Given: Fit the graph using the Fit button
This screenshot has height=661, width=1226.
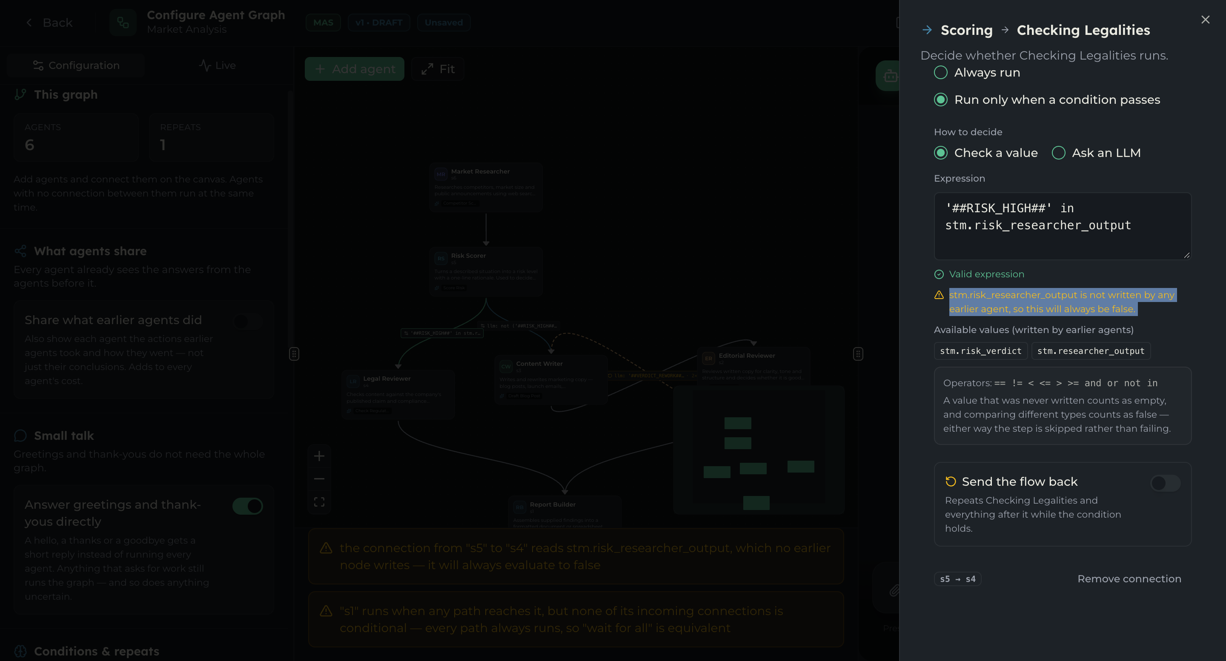Looking at the screenshot, I should [437, 69].
